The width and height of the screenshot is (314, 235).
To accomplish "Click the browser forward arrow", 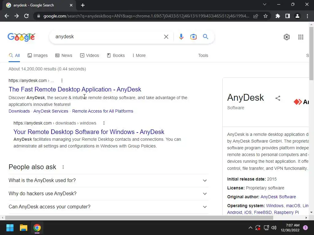I will 17,16.
